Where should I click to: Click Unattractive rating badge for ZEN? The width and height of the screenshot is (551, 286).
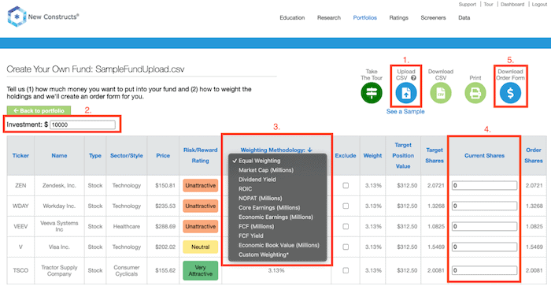point(200,185)
